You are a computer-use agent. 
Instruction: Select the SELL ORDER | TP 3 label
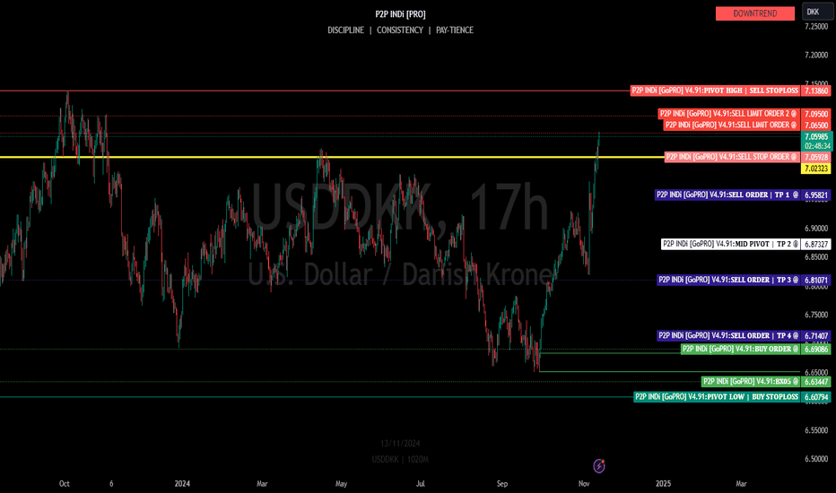[728, 280]
